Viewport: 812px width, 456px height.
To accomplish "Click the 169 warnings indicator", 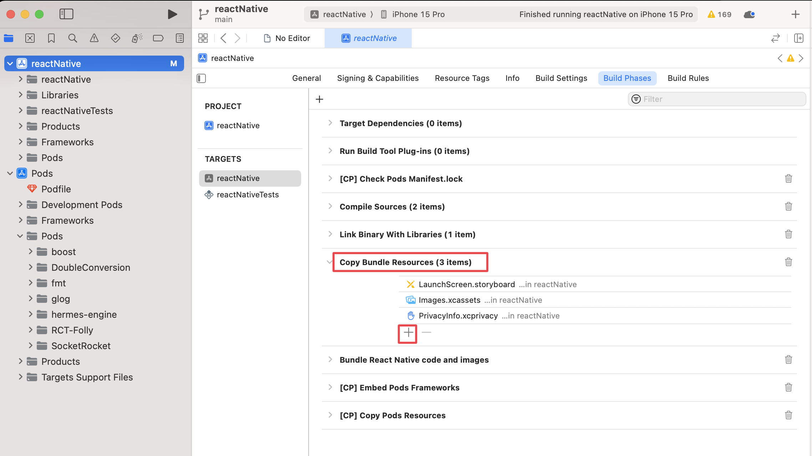I will tap(720, 14).
